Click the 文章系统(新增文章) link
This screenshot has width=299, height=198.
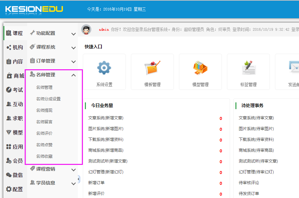coord(106,118)
